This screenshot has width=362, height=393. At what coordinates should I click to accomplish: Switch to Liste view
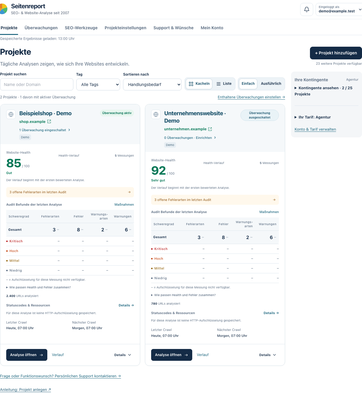pos(224,84)
